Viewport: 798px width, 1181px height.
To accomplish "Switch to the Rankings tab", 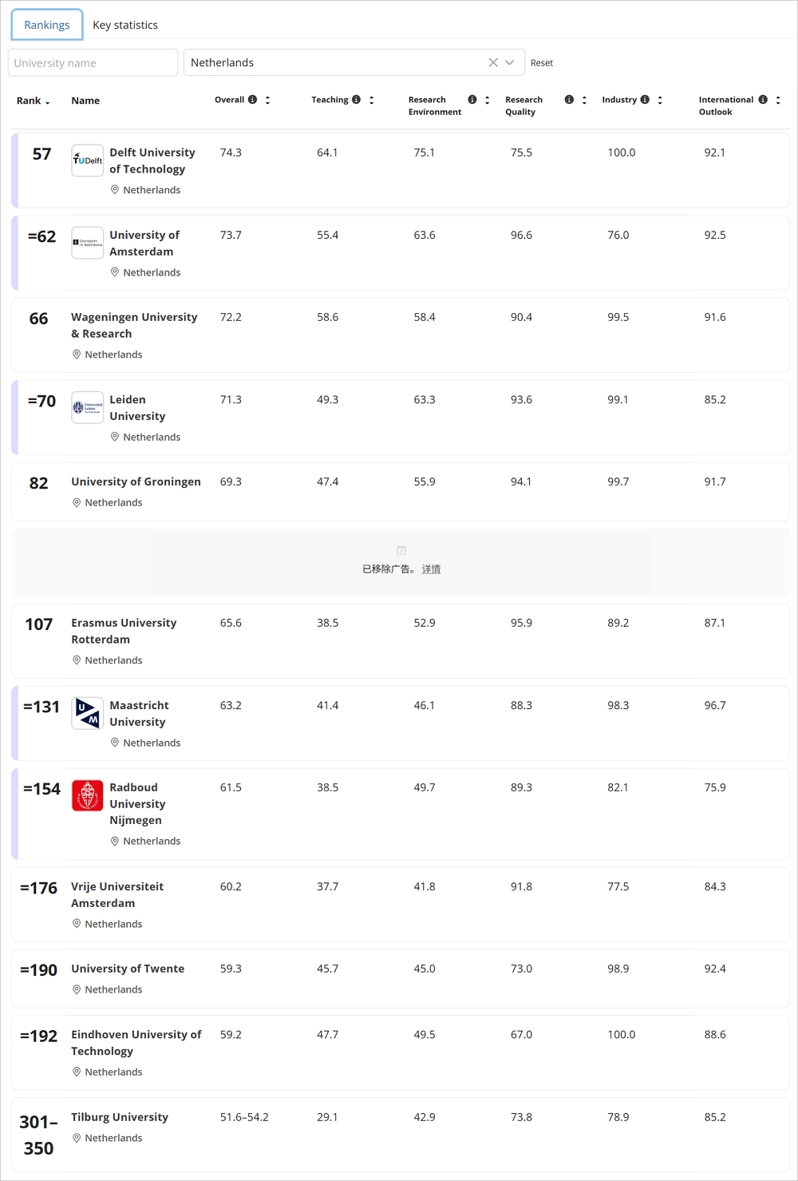I will tap(47, 25).
